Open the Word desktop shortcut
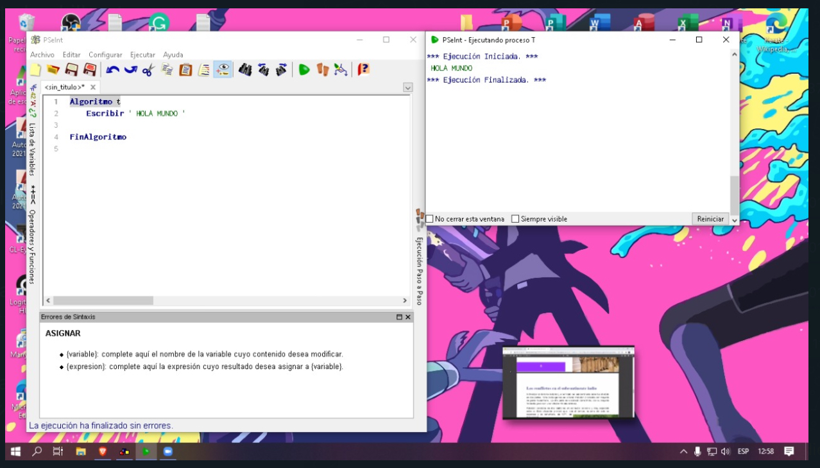Screen dimensions: 820x468 tap(599, 23)
